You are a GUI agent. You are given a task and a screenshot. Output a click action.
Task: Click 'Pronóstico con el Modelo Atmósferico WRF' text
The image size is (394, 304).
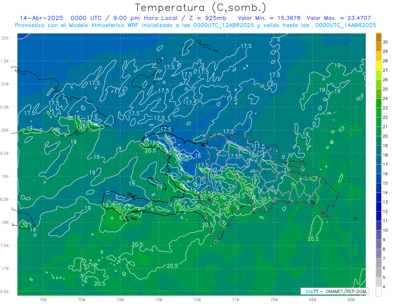point(77,25)
